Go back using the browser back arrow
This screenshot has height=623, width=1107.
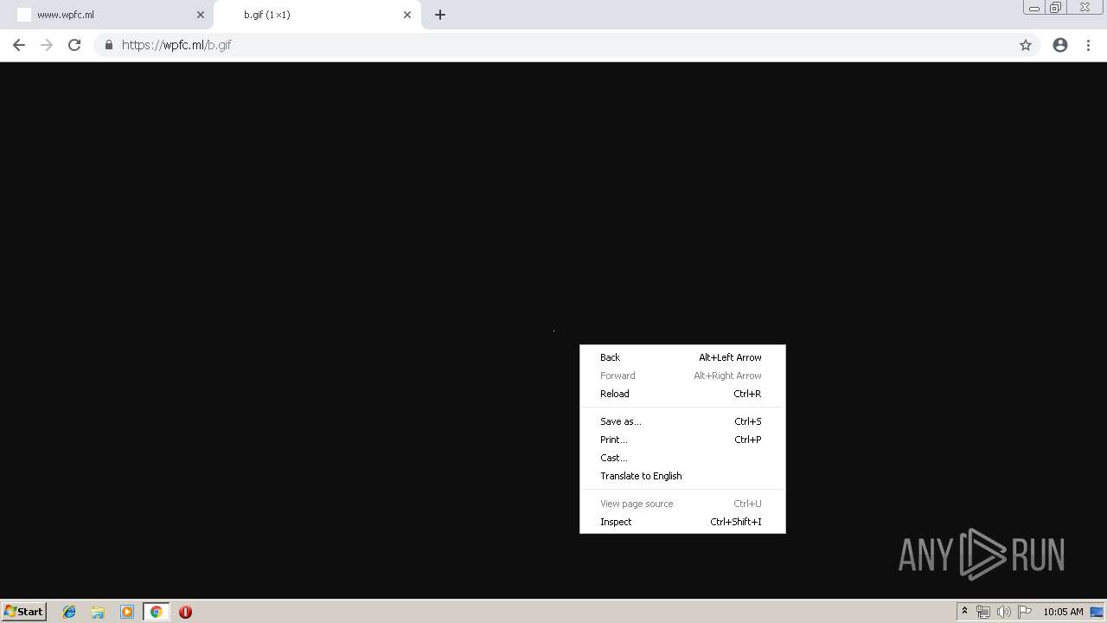19,45
